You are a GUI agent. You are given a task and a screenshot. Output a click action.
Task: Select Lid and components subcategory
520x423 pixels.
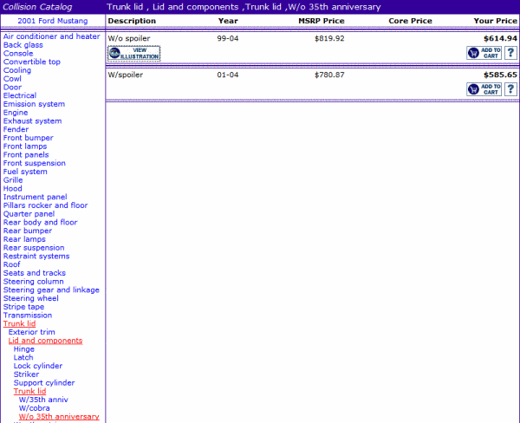(x=45, y=341)
